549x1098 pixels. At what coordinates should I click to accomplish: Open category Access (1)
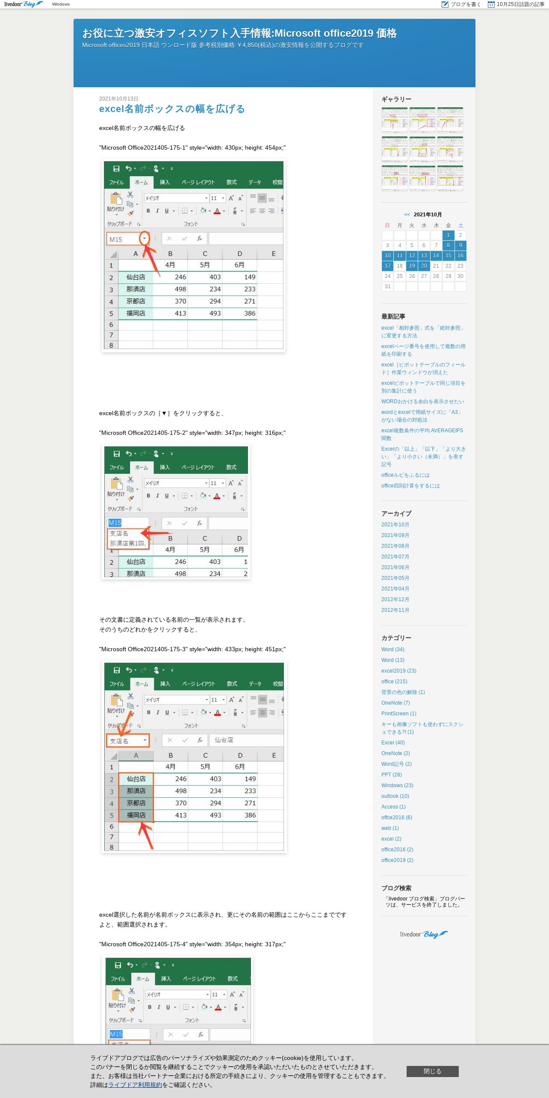click(x=393, y=807)
